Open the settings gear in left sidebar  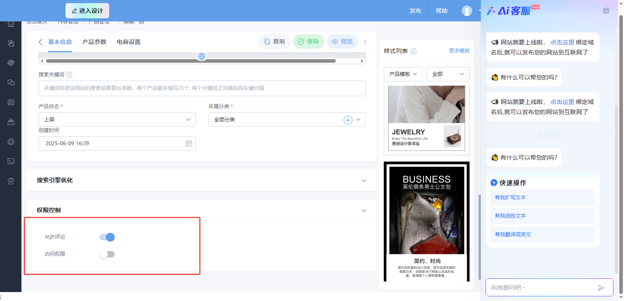11,142
